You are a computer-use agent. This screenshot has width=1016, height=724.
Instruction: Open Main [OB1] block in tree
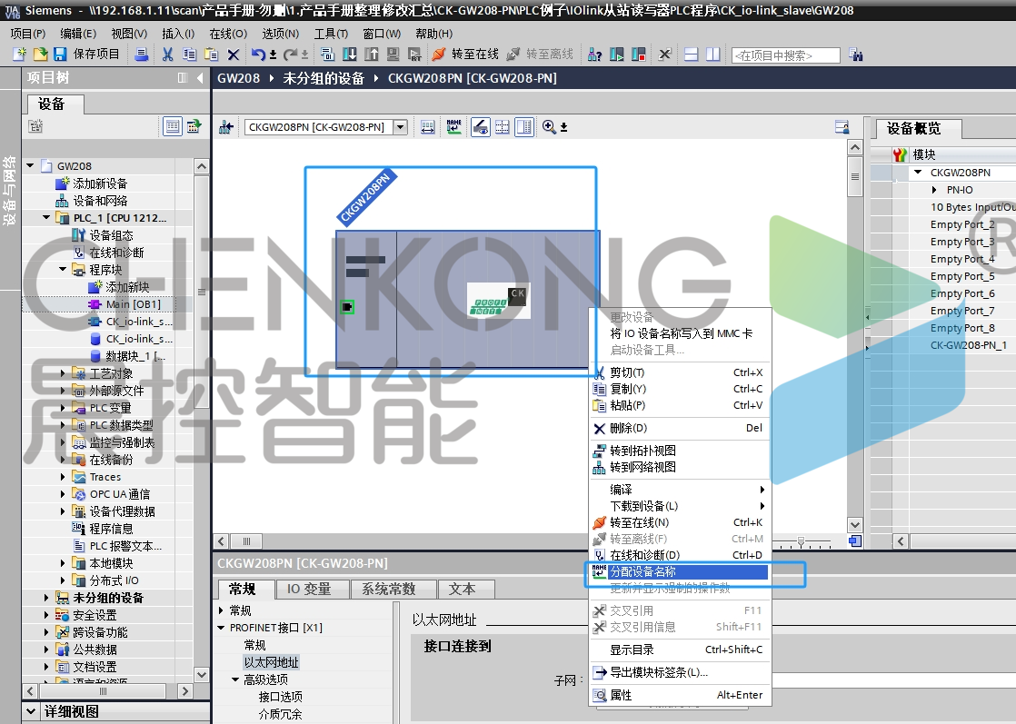pos(132,304)
